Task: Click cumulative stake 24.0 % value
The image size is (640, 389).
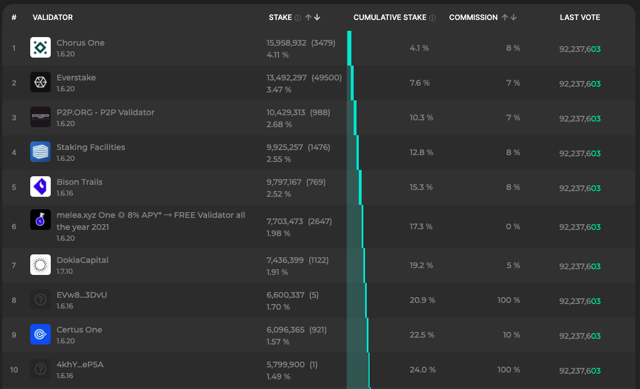Action: pyautogui.click(x=423, y=370)
